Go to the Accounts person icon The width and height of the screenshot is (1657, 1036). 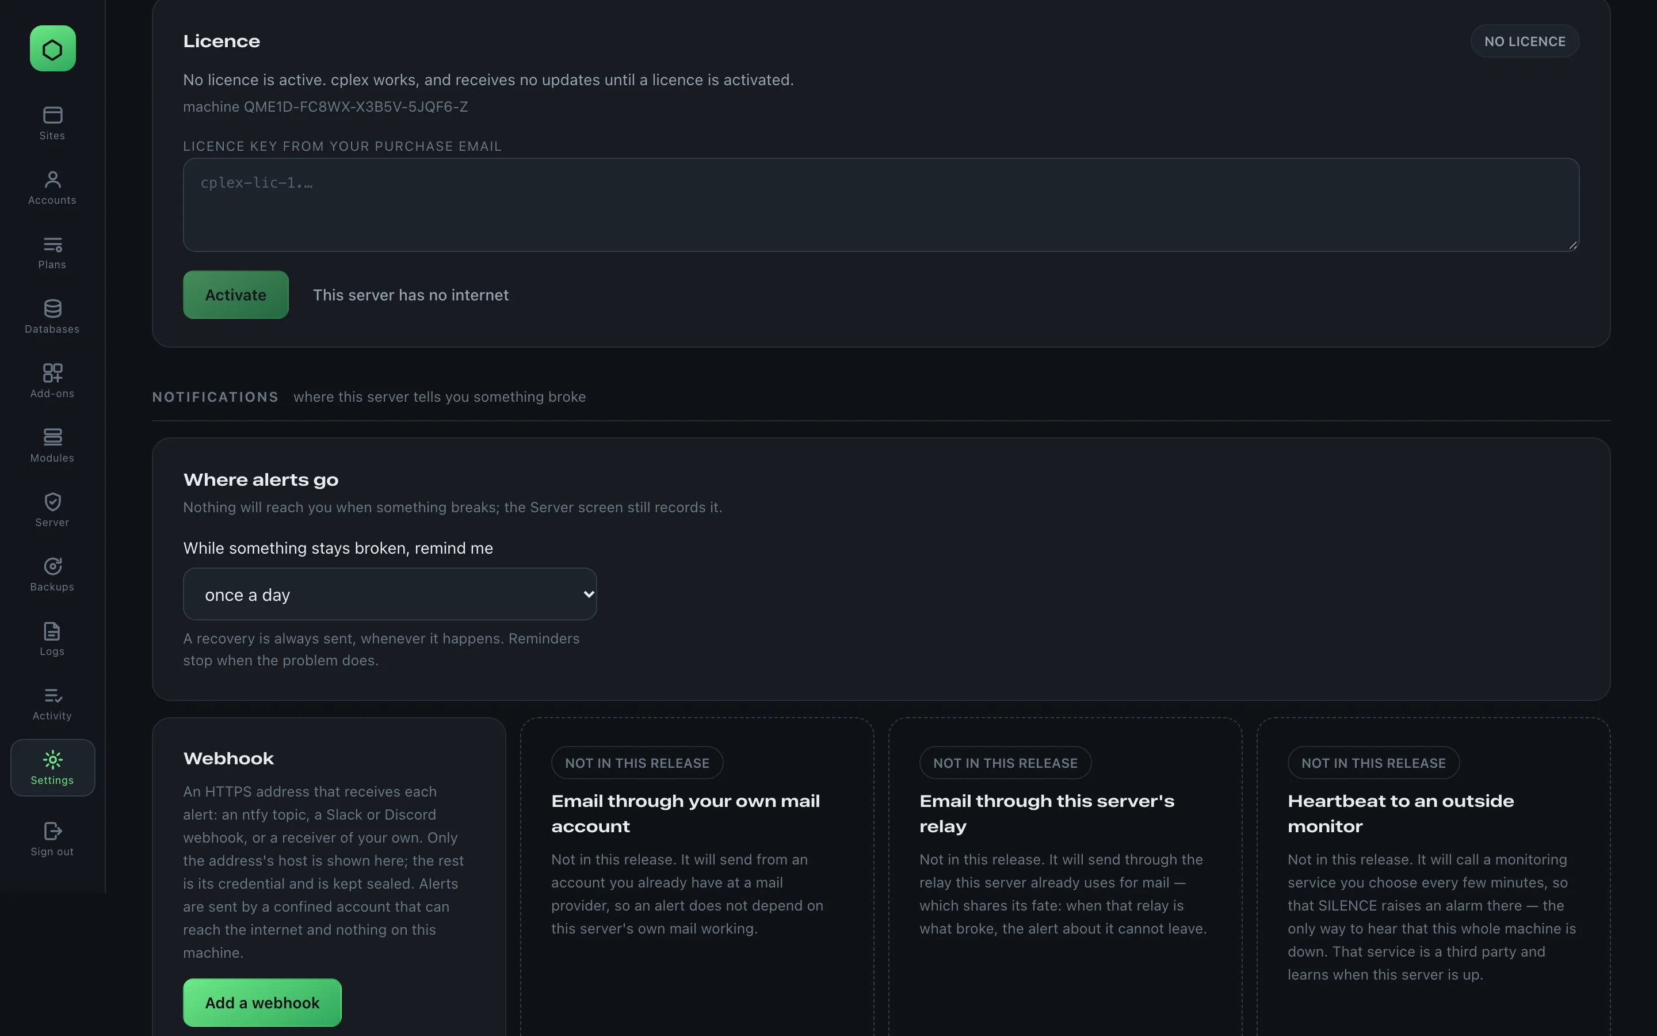[x=53, y=180]
